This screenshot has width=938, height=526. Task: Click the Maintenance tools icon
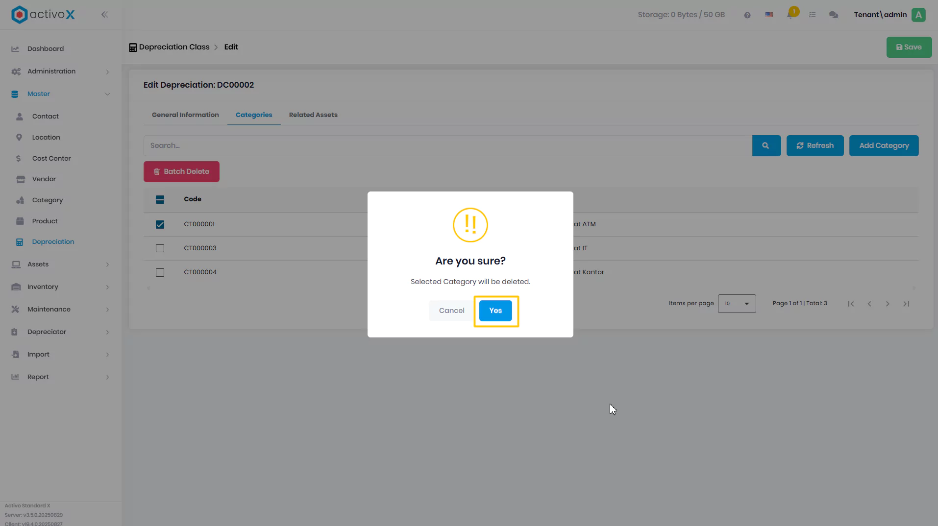(15, 310)
